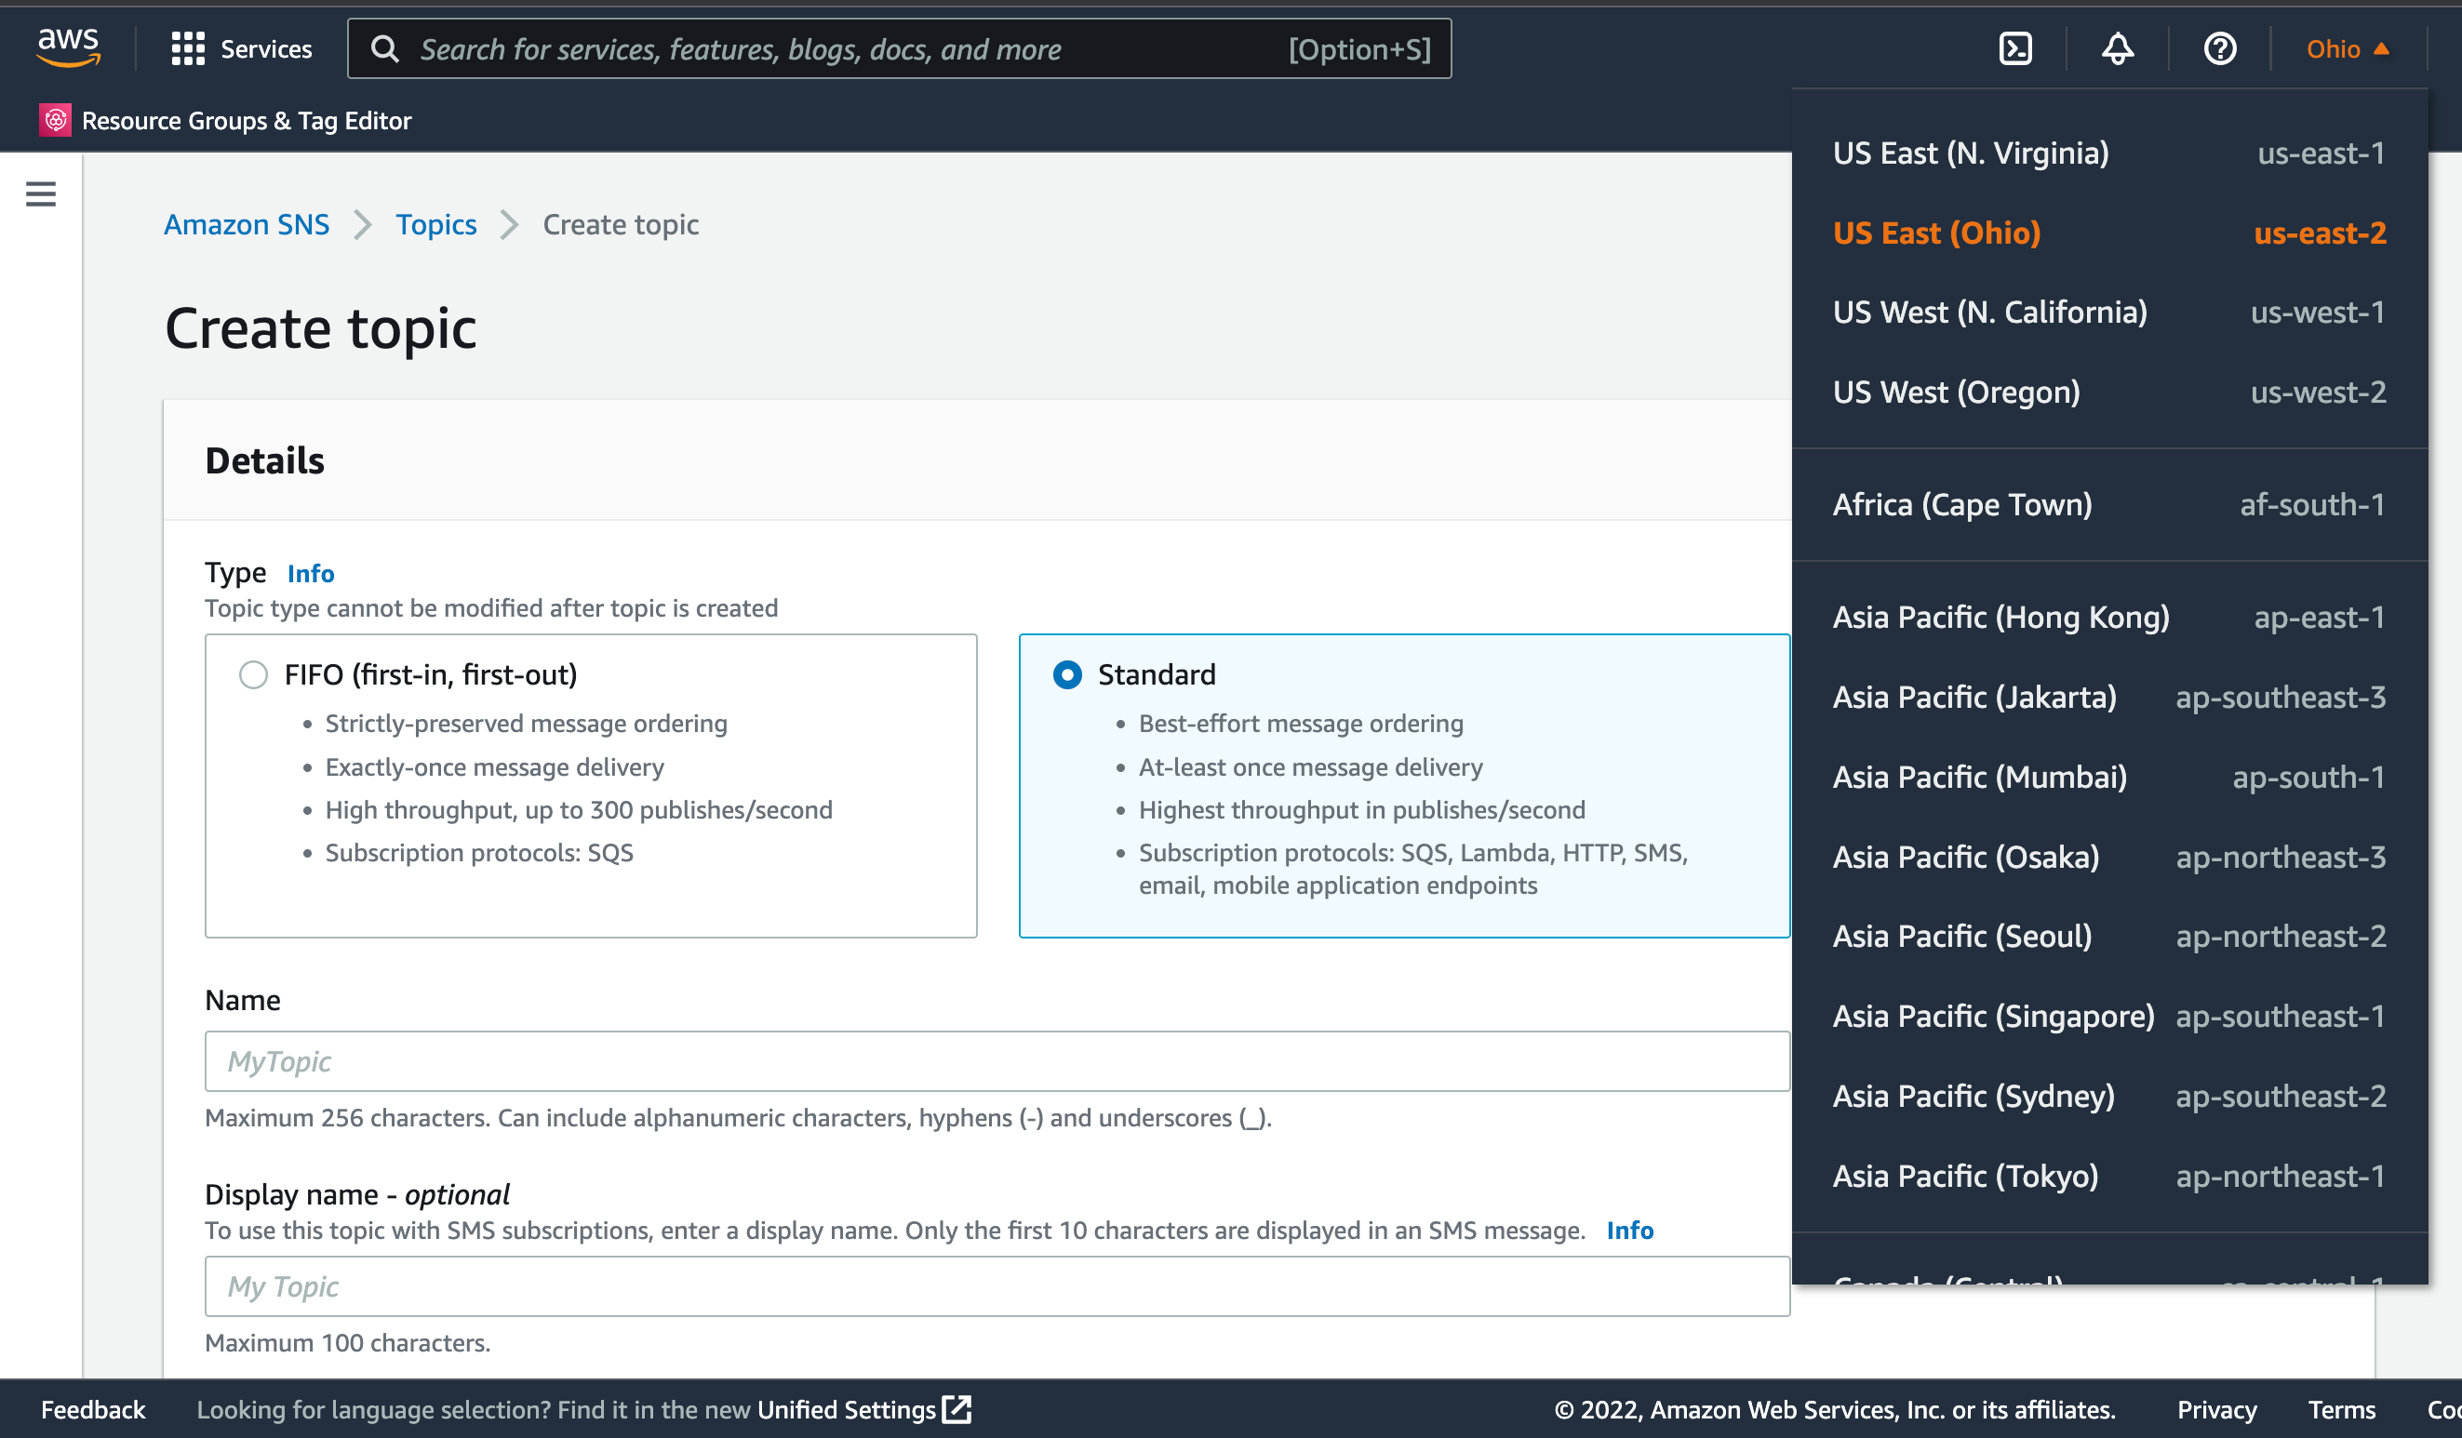Open the notifications bell icon
2462x1438 pixels.
click(2117, 49)
